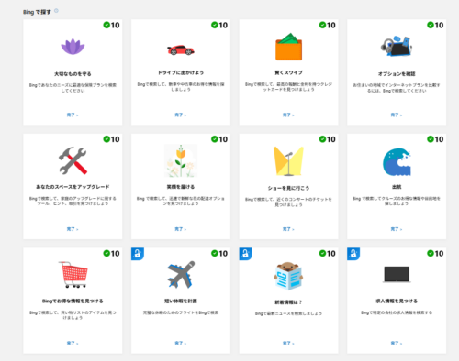
Task: Click the title 'オプションを確認'
Action: pos(397,74)
